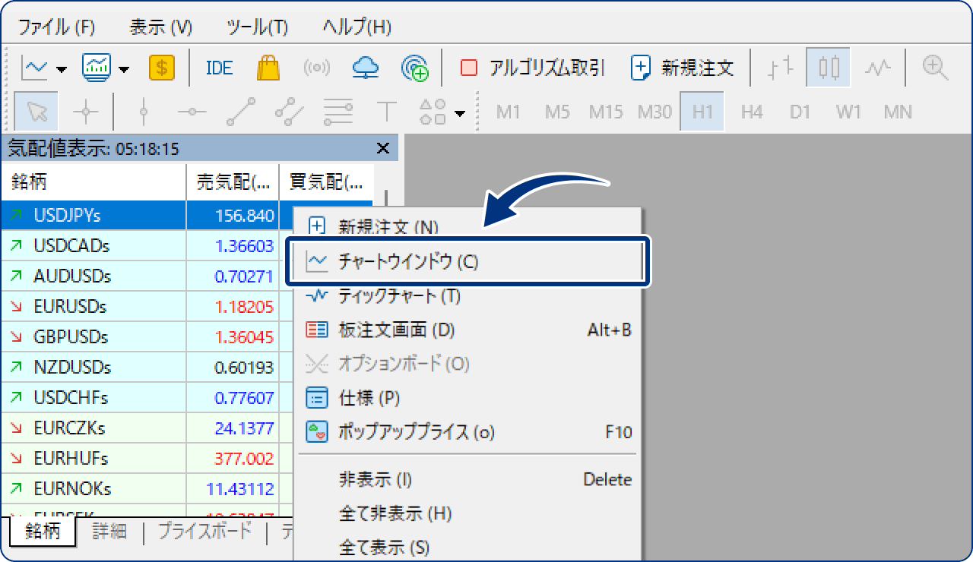Select the GBPUSDs symbol row

[x=147, y=337]
